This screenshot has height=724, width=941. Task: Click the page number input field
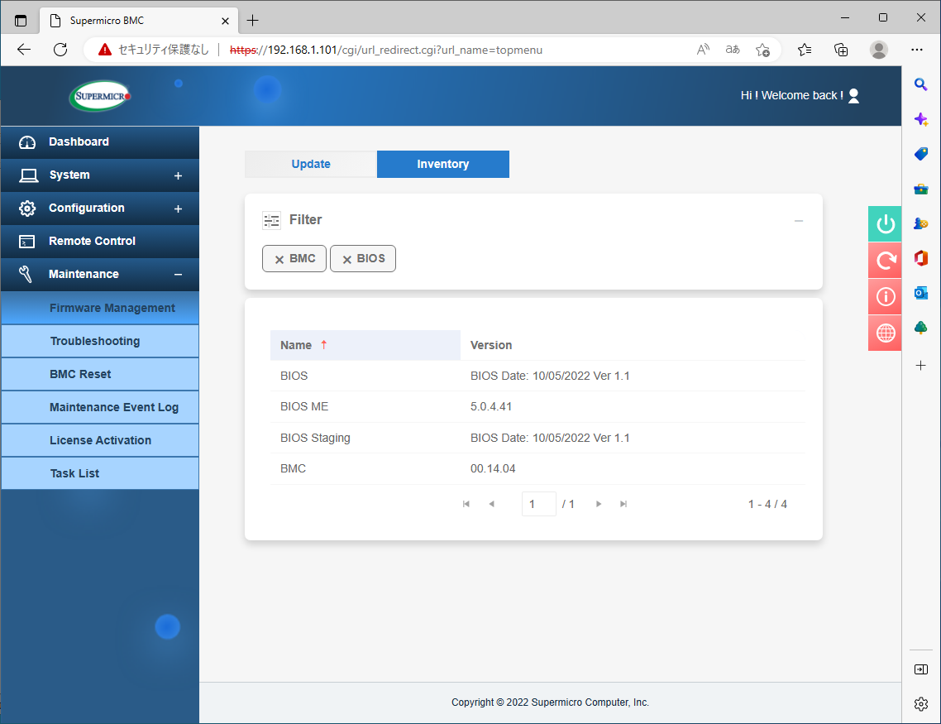pos(539,504)
